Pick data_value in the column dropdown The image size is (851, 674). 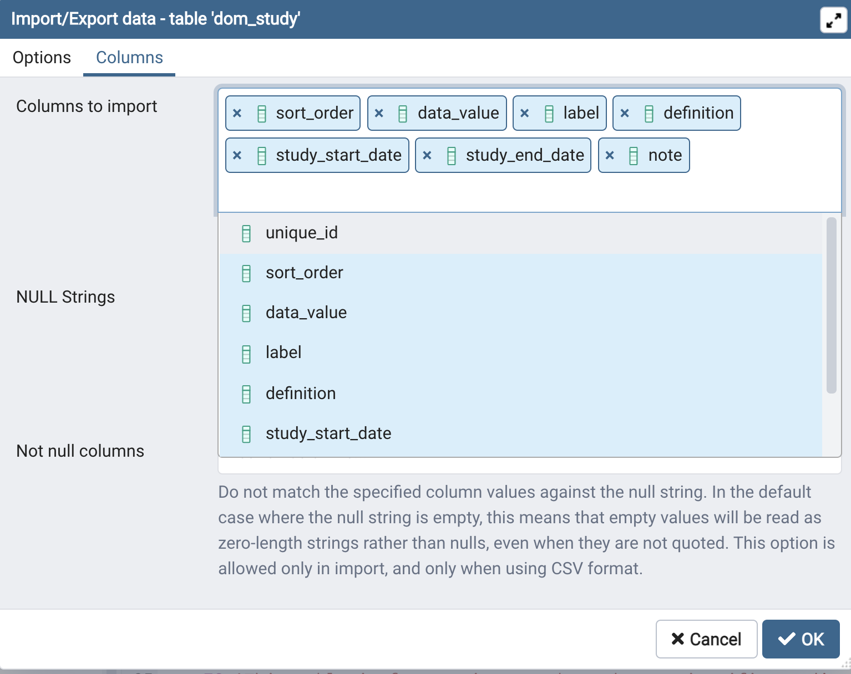pos(306,313)
